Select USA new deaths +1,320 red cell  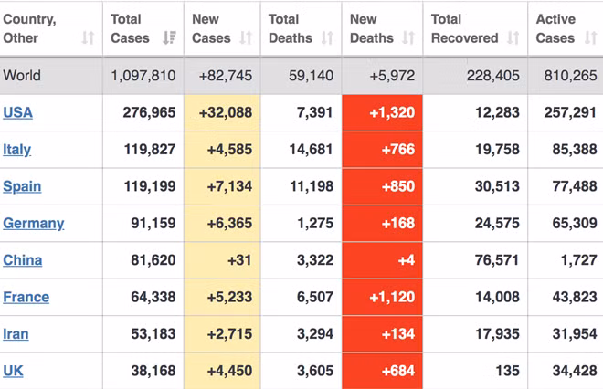(382, 113)
